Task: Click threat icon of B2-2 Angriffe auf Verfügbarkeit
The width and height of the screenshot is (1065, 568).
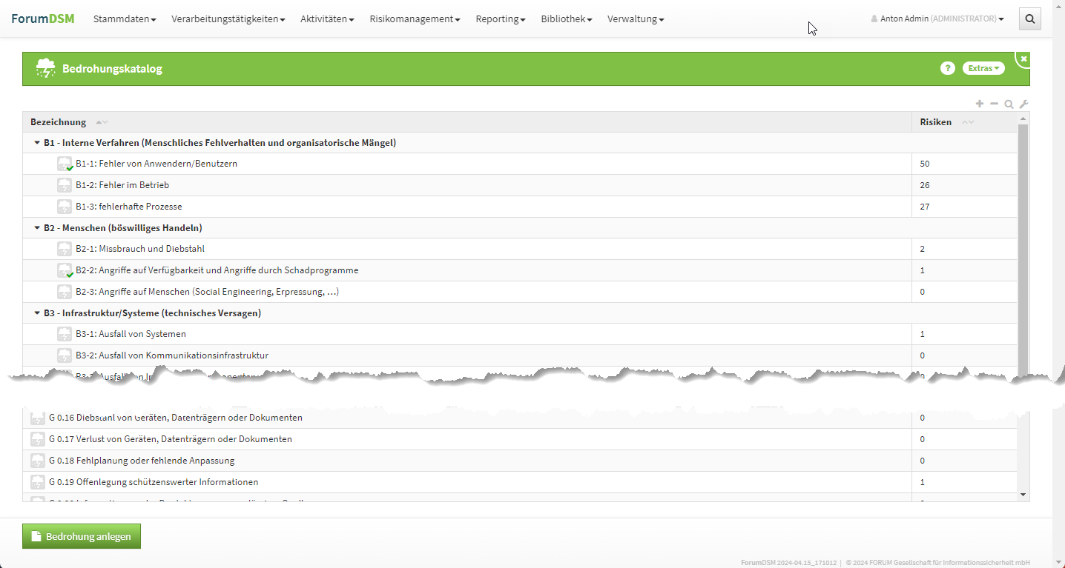Action: 65,270
